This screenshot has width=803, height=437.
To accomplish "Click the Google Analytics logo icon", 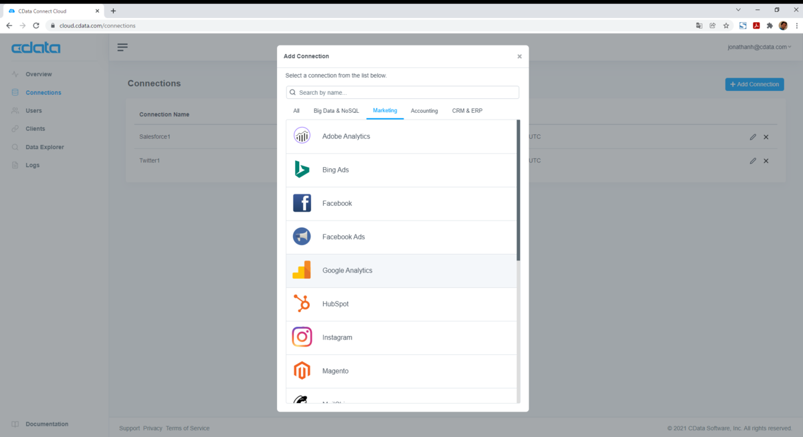I will click(x=302, y=270).
